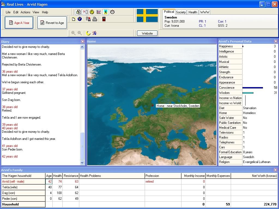Click the 'Monthly Expenses' column header
This screenshot has height=209, width=279.
pyautogui.click(x=218, y=176)
